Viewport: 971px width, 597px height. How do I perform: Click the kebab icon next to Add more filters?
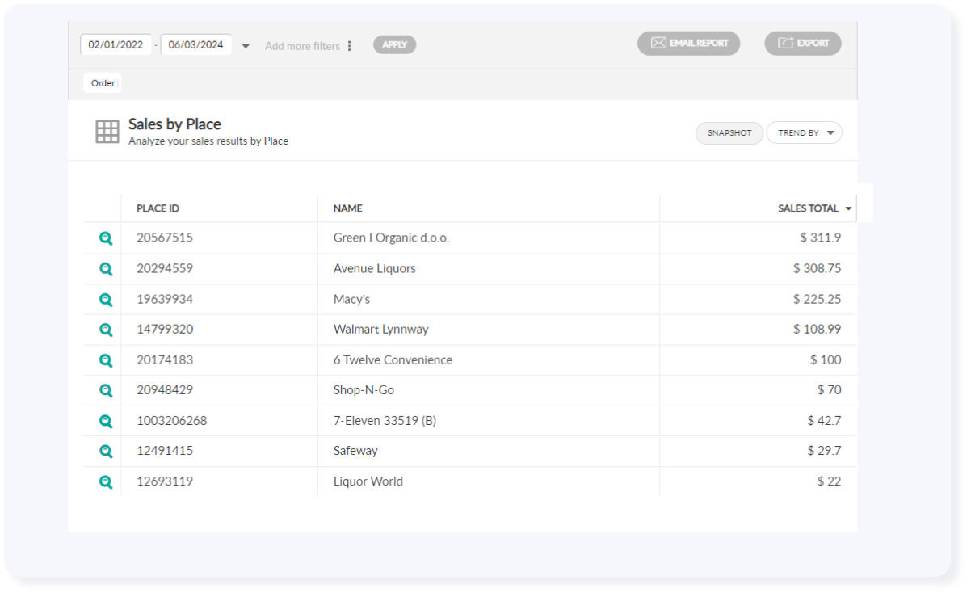click(350, 45)
